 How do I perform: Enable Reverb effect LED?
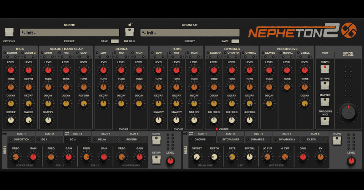(123, 140)
